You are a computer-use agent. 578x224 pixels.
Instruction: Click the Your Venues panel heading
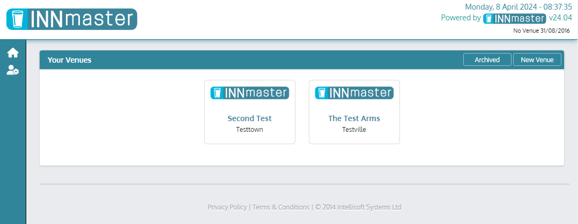pos(69,60)
